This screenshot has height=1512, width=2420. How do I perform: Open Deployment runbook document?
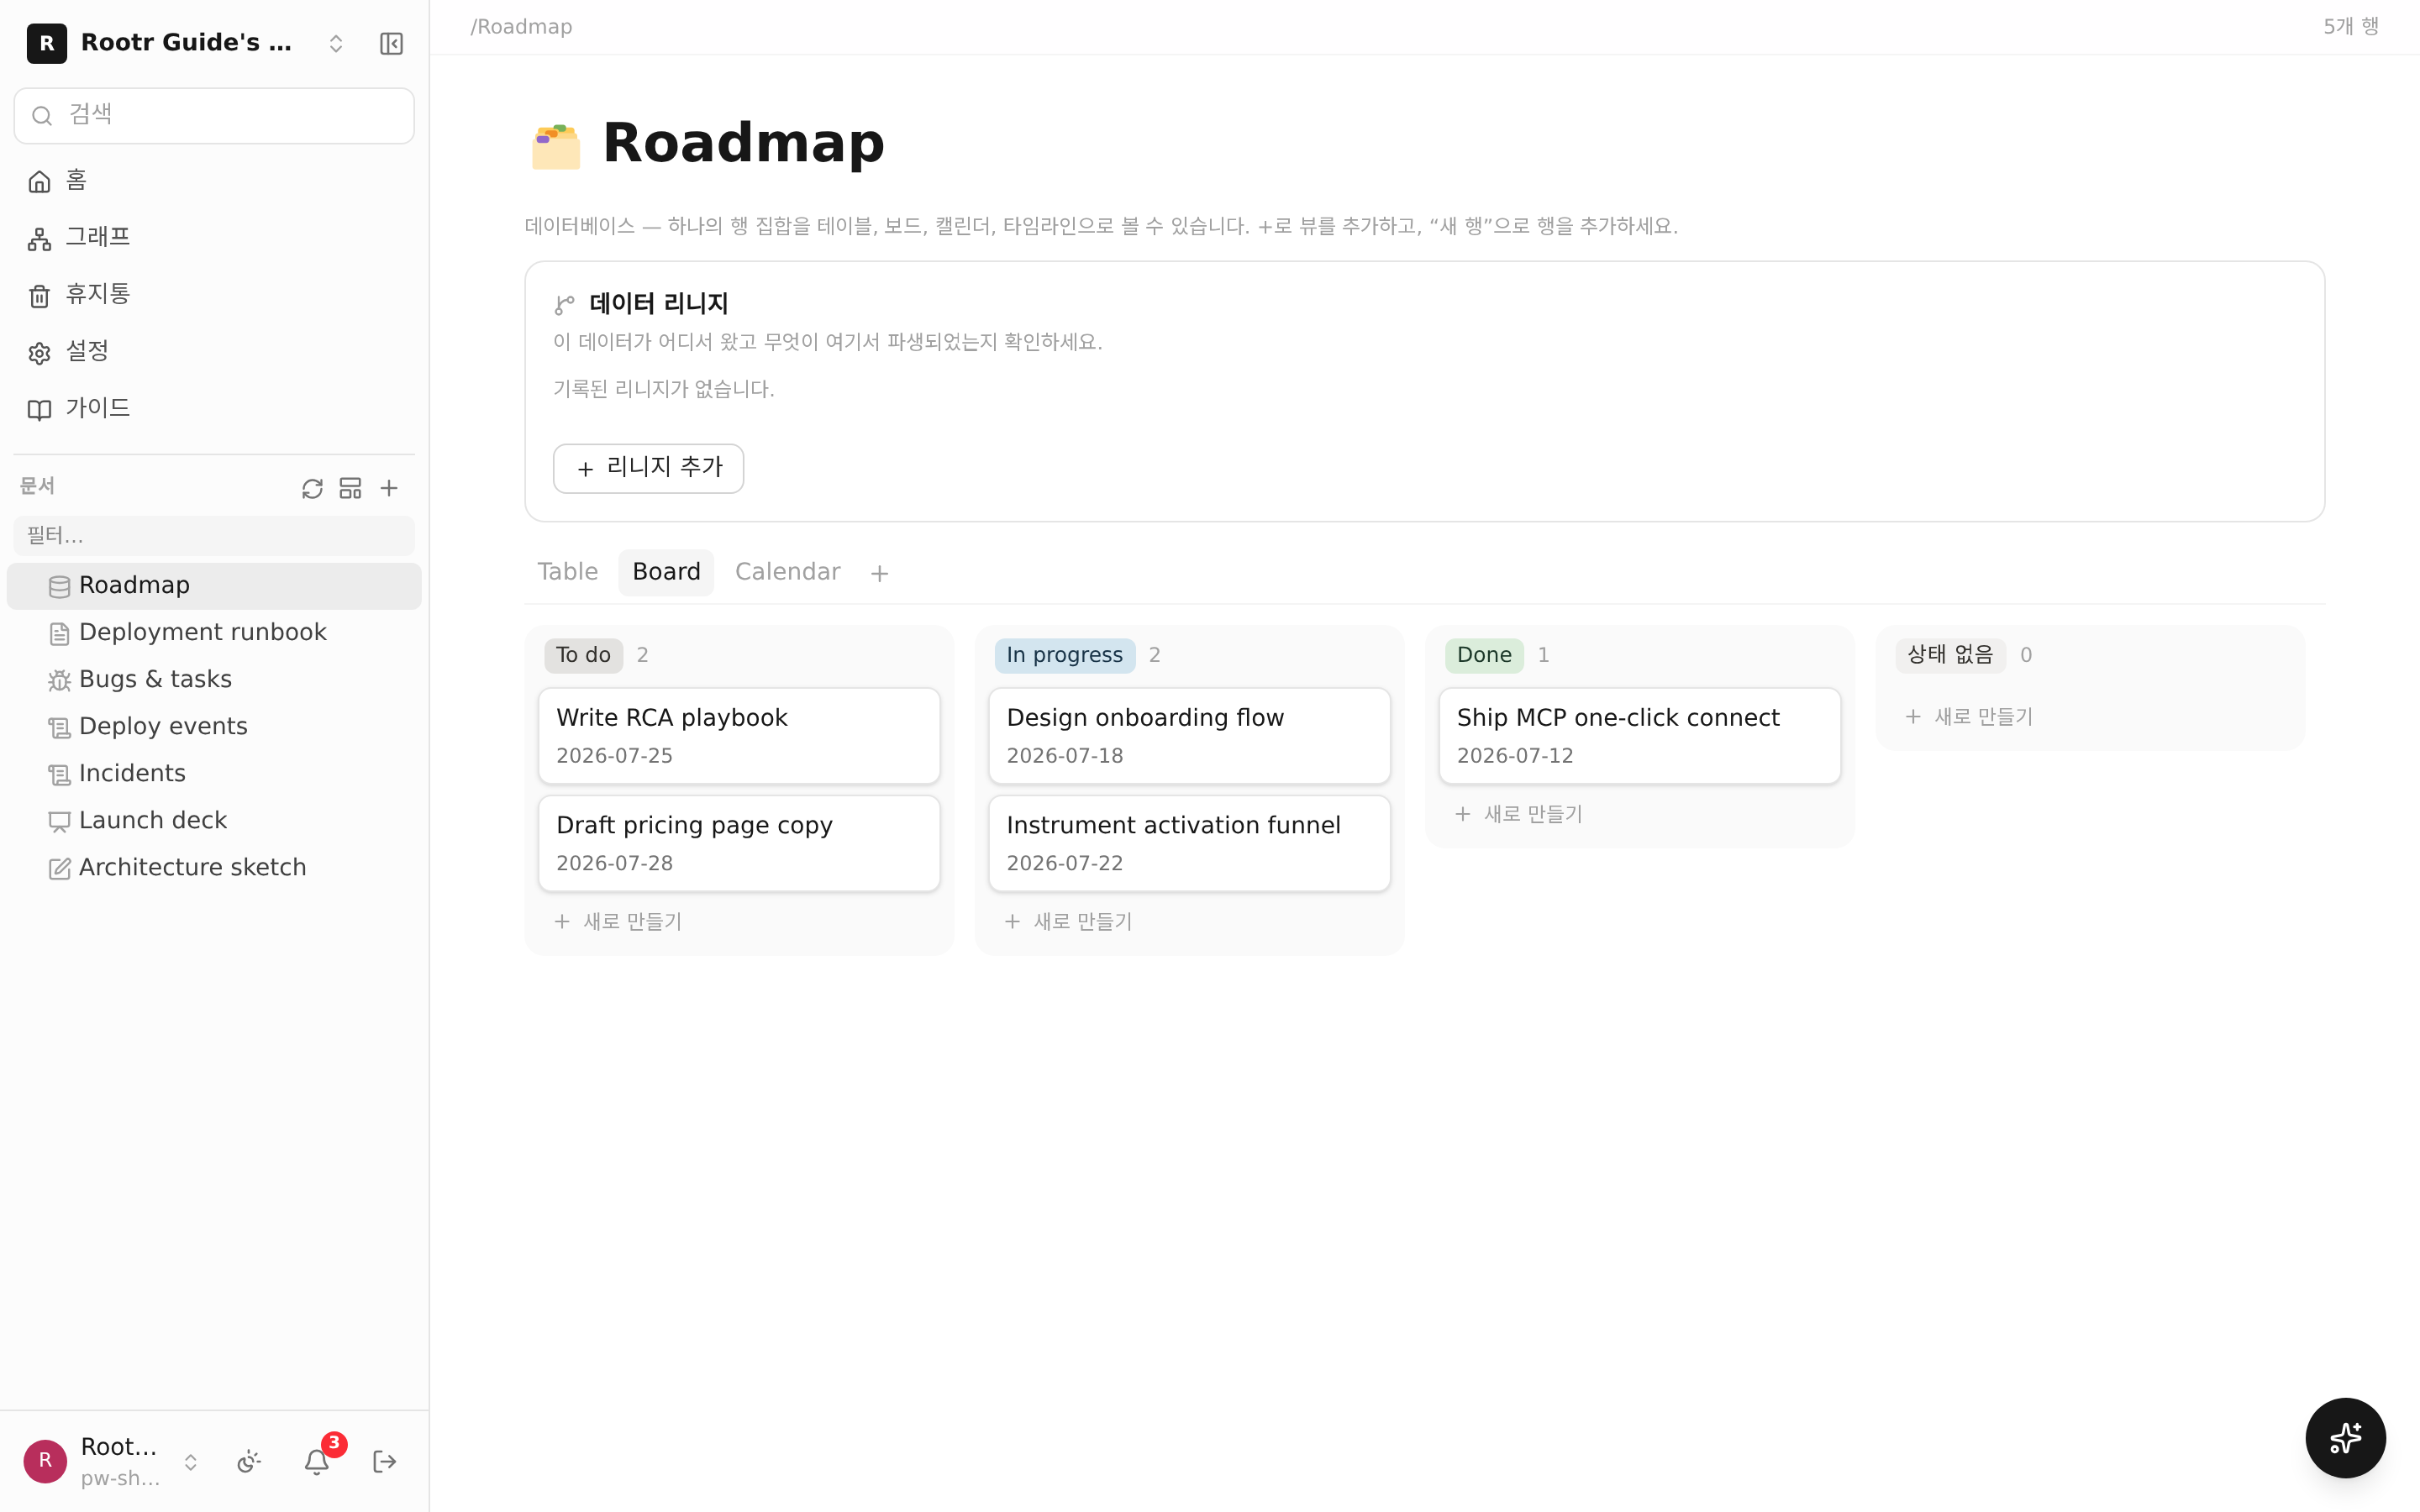point(214,633)
